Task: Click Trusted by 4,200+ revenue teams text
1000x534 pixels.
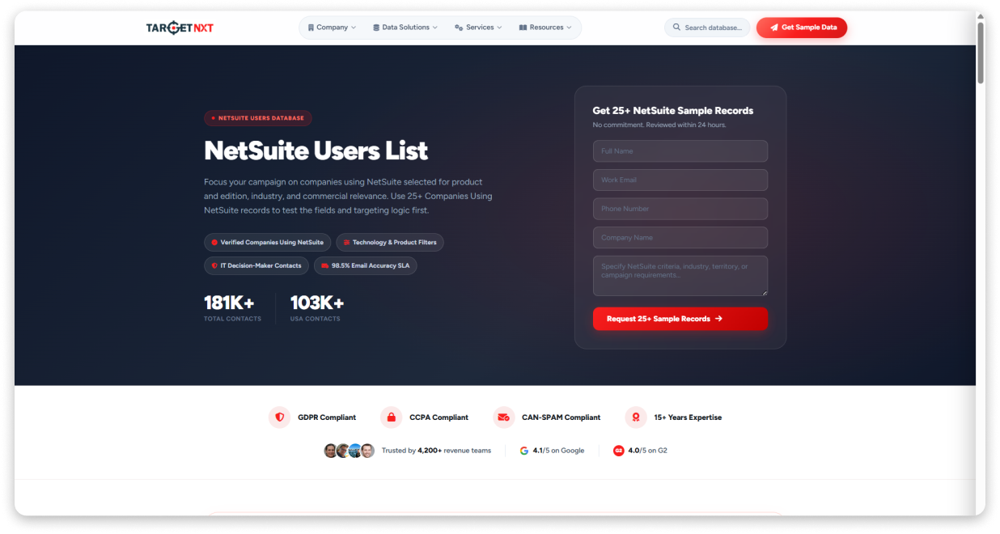Action: coord(436,451)
